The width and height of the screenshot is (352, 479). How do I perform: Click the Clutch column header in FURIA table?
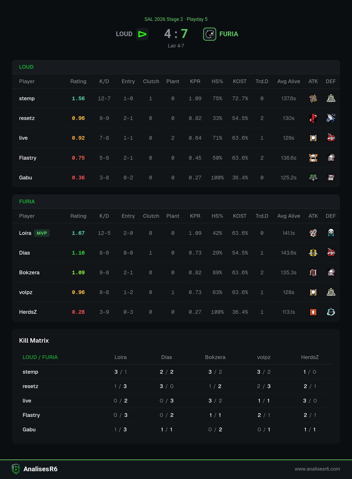point(151,216)
